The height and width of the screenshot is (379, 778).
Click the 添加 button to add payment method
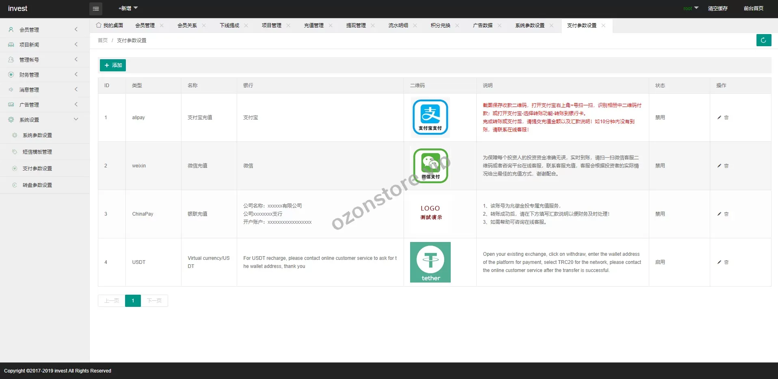click(112, 65)
